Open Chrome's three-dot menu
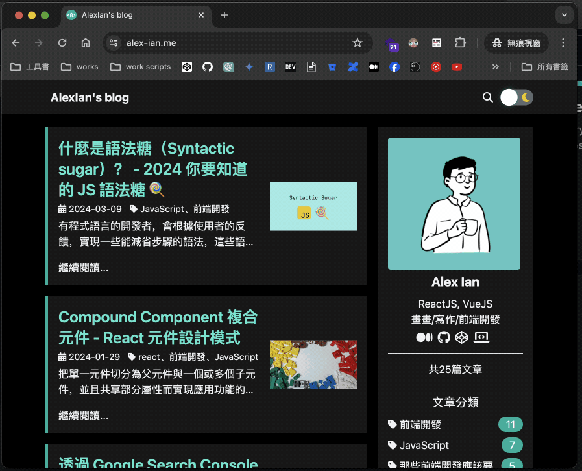The width and height of the screenshot is (582, 471). coord(563,43)
